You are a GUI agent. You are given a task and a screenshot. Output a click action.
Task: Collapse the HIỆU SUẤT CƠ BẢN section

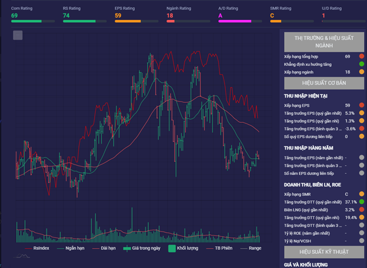coord(322,83)
